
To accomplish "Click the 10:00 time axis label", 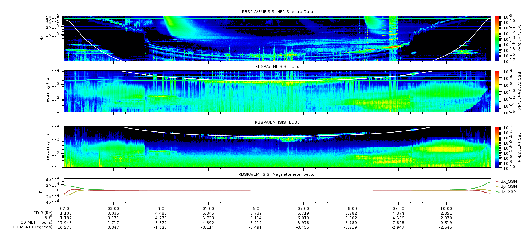I will 446,208.
